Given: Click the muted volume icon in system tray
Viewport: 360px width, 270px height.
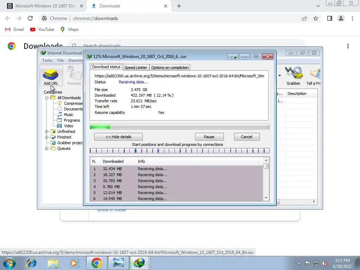Looking at the screenshot, I should [x=324, y=263].
